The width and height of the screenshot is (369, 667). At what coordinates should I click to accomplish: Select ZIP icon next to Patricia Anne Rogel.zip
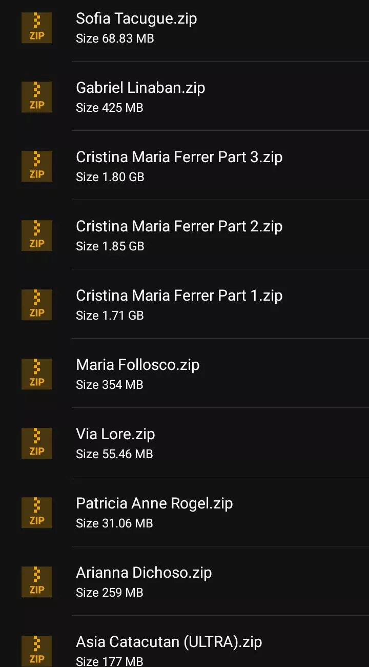click(x=36, y=513)
